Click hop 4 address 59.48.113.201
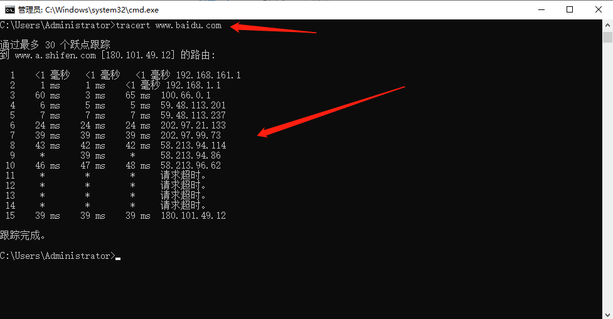Screen dimensions: 613x319 193,105
